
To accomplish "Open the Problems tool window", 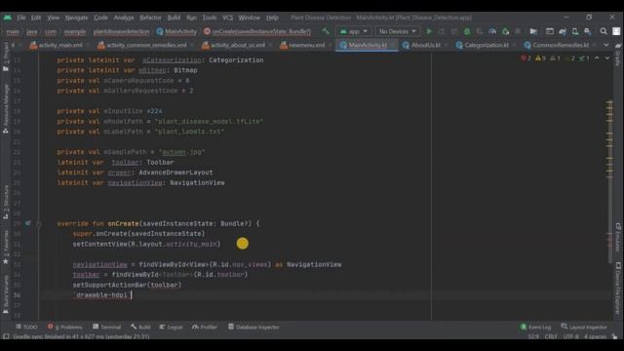I will pos(65,327).
